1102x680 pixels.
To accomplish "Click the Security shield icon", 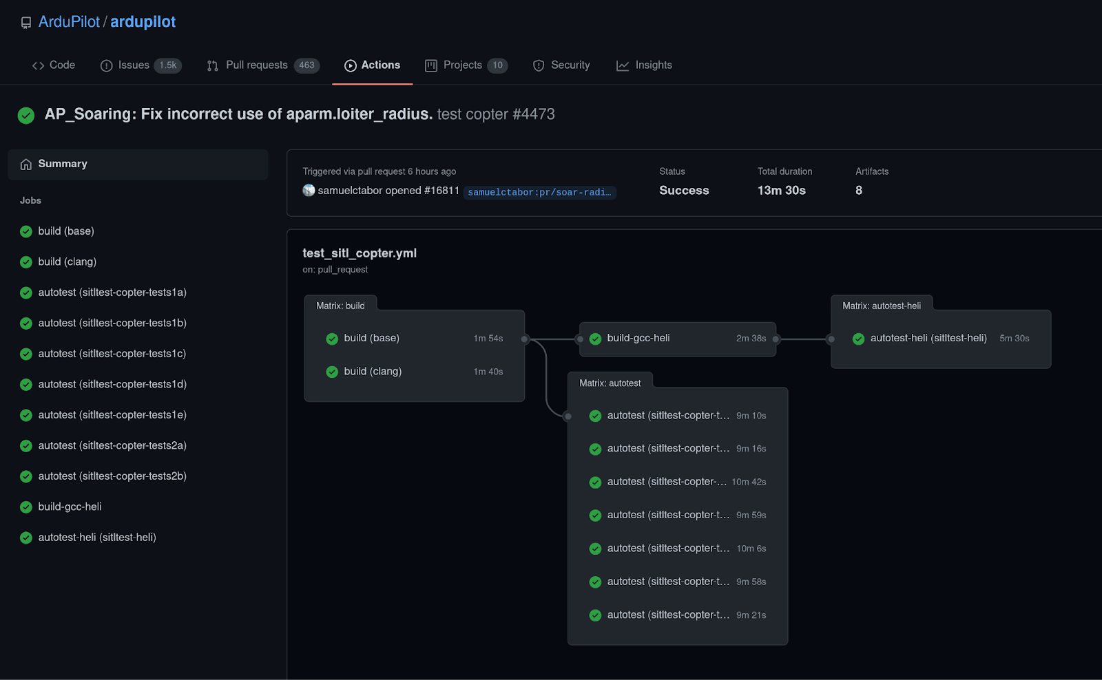I will pos(539,65).
